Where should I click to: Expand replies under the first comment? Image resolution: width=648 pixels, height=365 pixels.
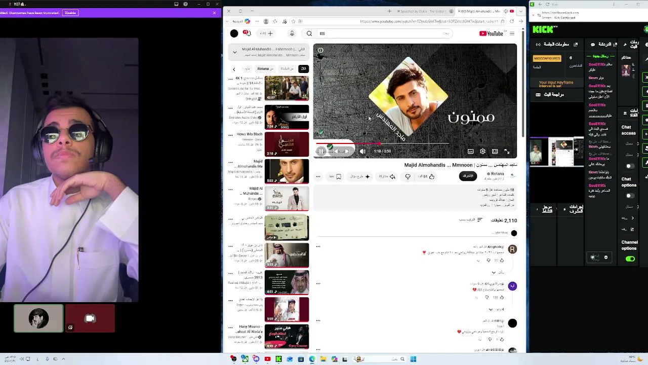coord(497,272)
